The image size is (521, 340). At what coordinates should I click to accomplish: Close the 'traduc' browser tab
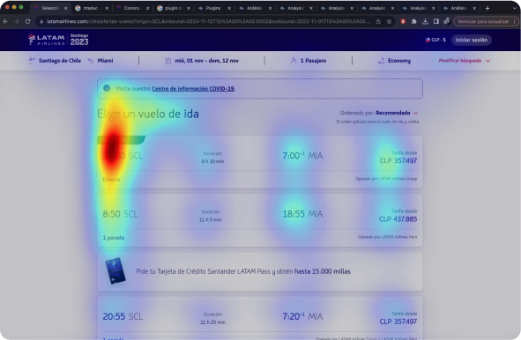click(x=107, y=8)
